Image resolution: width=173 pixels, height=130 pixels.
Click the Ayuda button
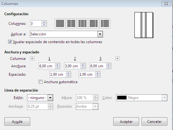pyautogui.click(x=17, y=121)
